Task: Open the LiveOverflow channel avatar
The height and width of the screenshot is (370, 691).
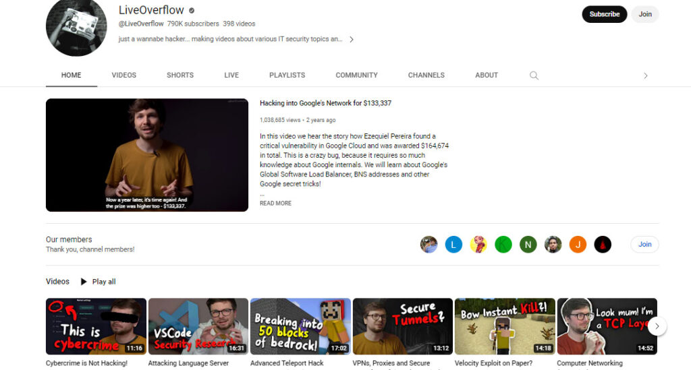Action: coord(76,26)
